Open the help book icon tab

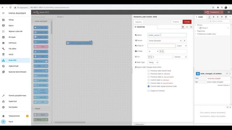[x=214, y=17]
